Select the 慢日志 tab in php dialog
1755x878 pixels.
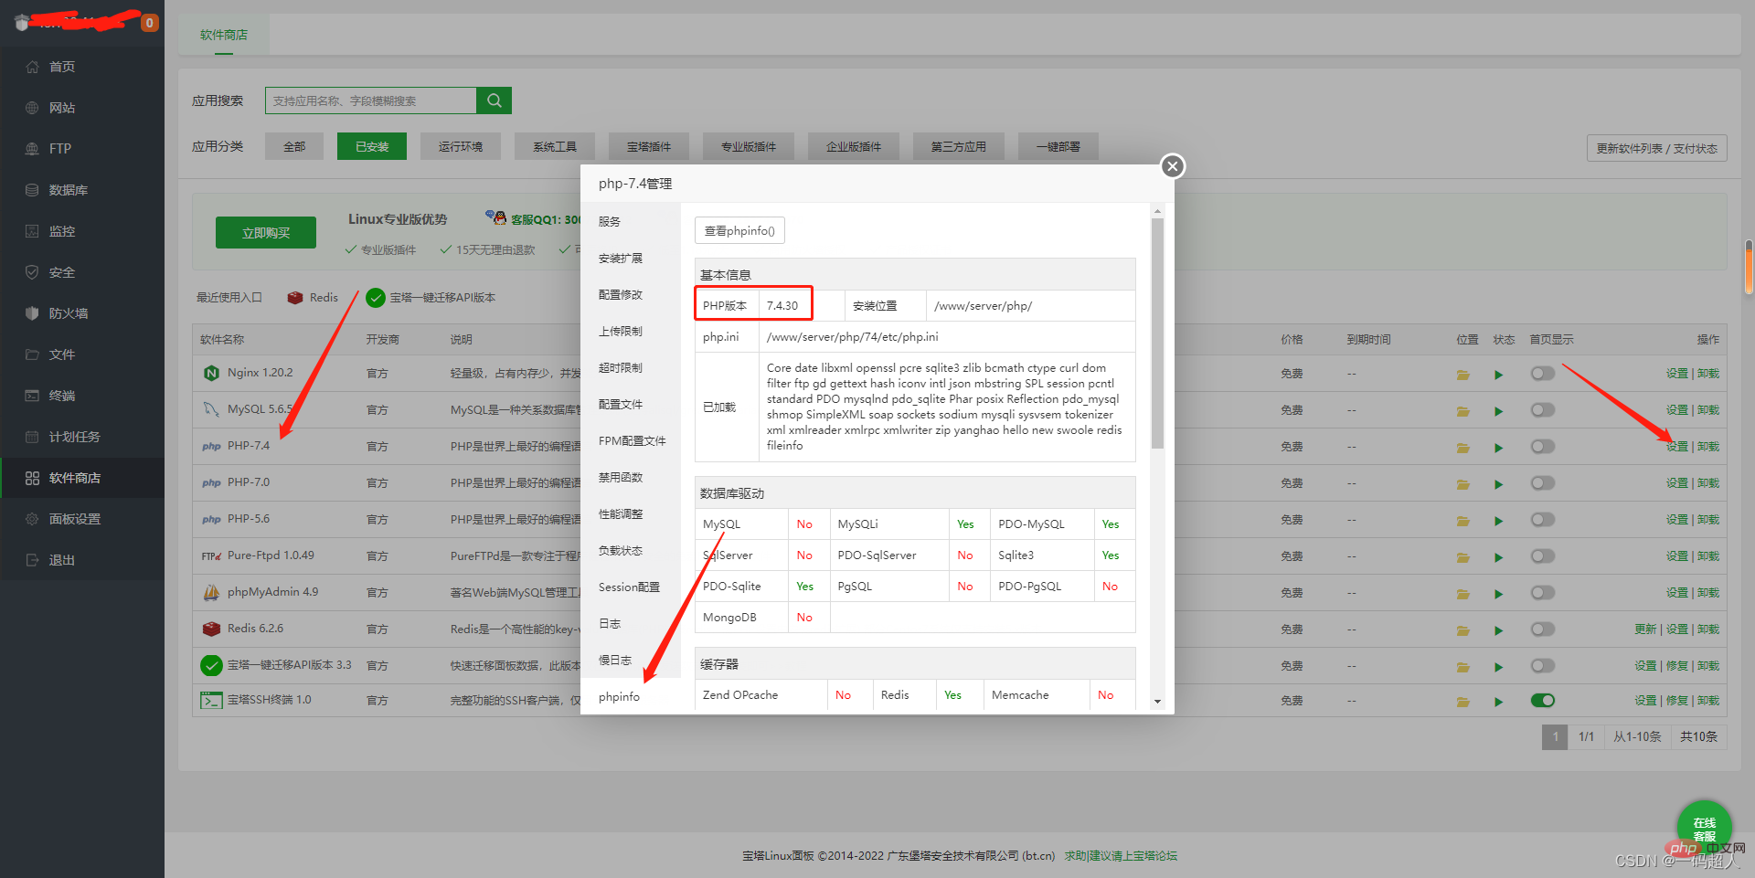[x=631, y=660]
